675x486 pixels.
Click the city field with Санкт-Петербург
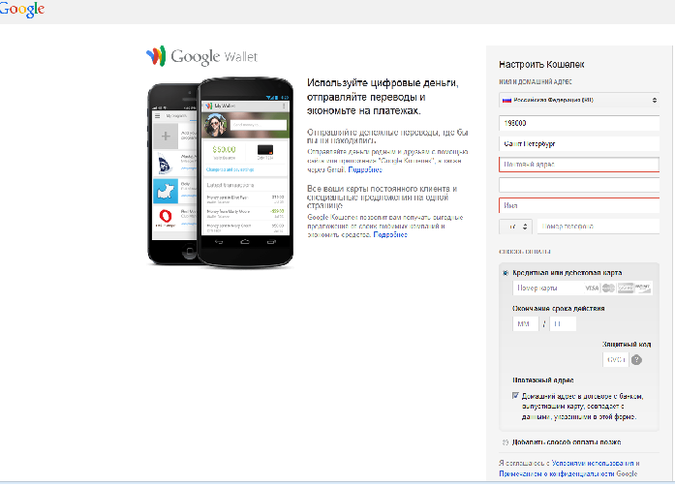[579, 144]
